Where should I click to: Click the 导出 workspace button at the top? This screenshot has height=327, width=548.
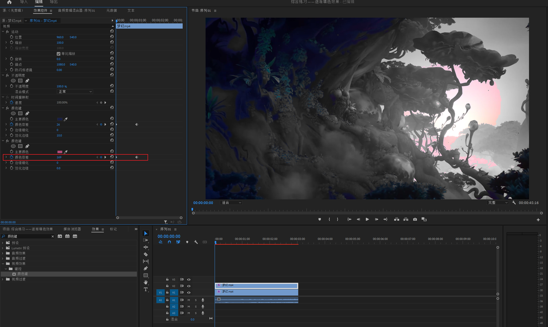point(54,2)
